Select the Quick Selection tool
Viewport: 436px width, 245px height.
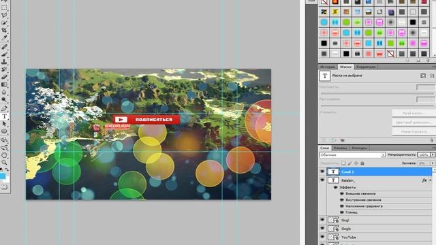[x=4, y=22]
